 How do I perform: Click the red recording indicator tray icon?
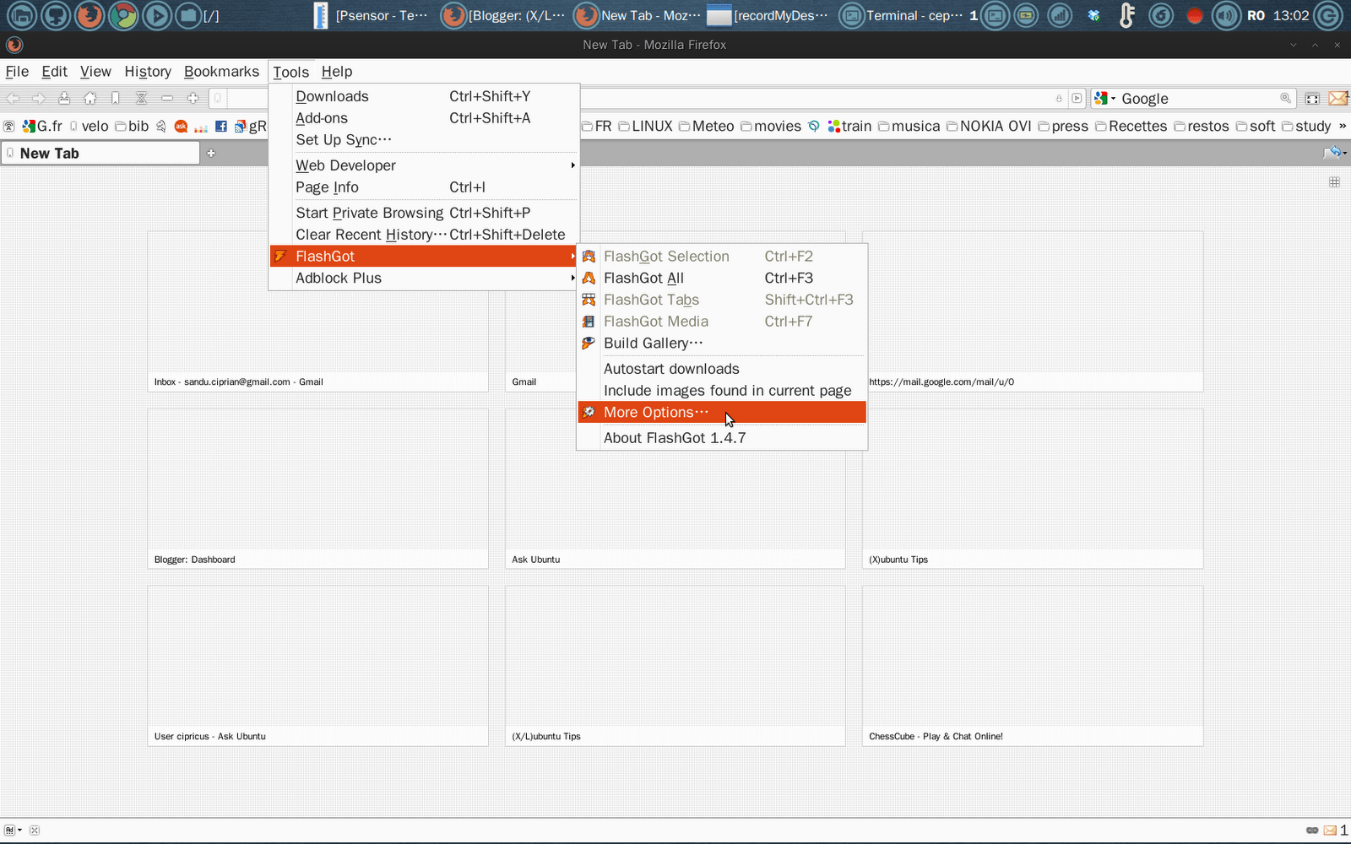[x=1195, y=15]
